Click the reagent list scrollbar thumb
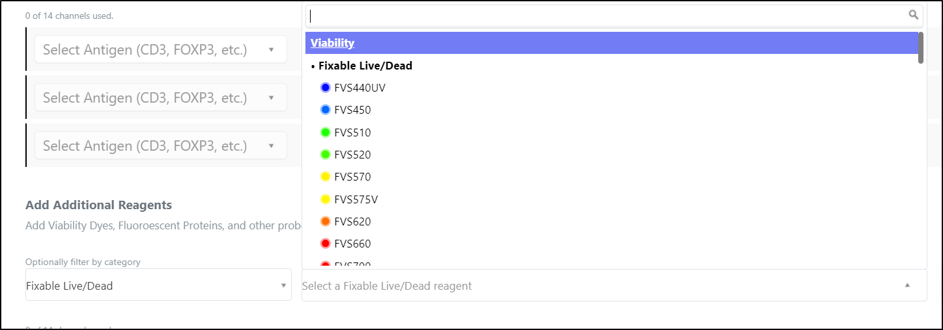 click(921, 48)
